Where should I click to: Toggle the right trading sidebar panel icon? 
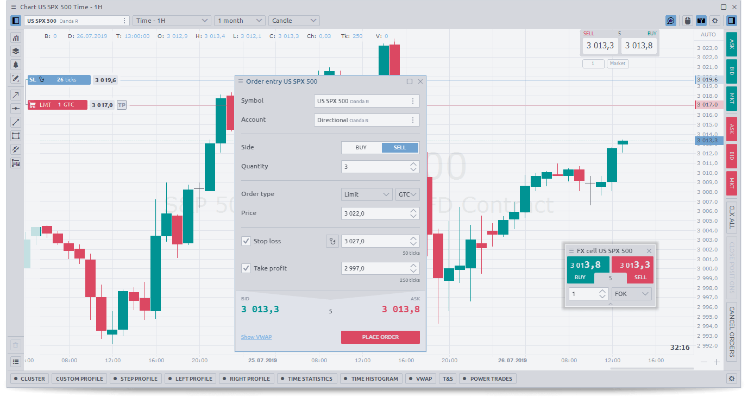(x=732, y=21)
